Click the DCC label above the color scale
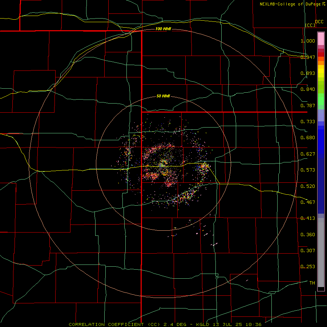327x327 pixels. click(319, 22)
